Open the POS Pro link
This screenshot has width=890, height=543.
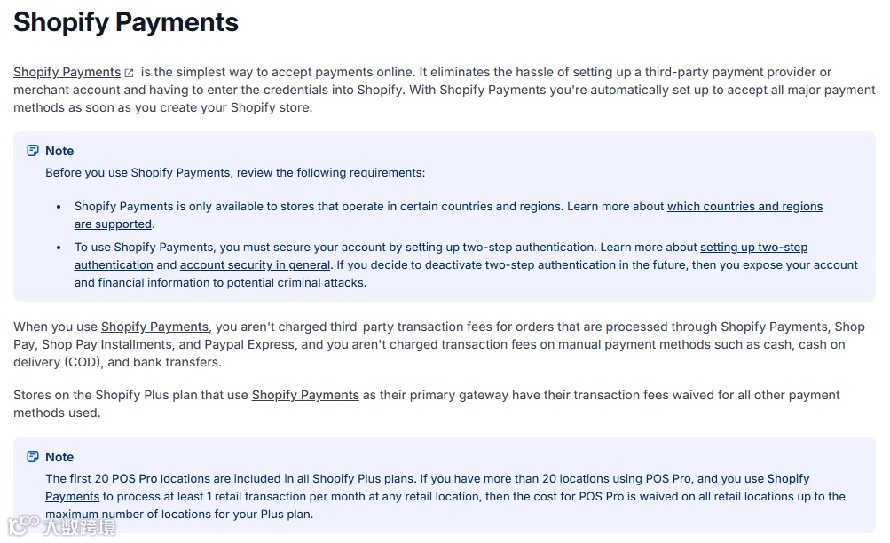(x=135, y=479)
